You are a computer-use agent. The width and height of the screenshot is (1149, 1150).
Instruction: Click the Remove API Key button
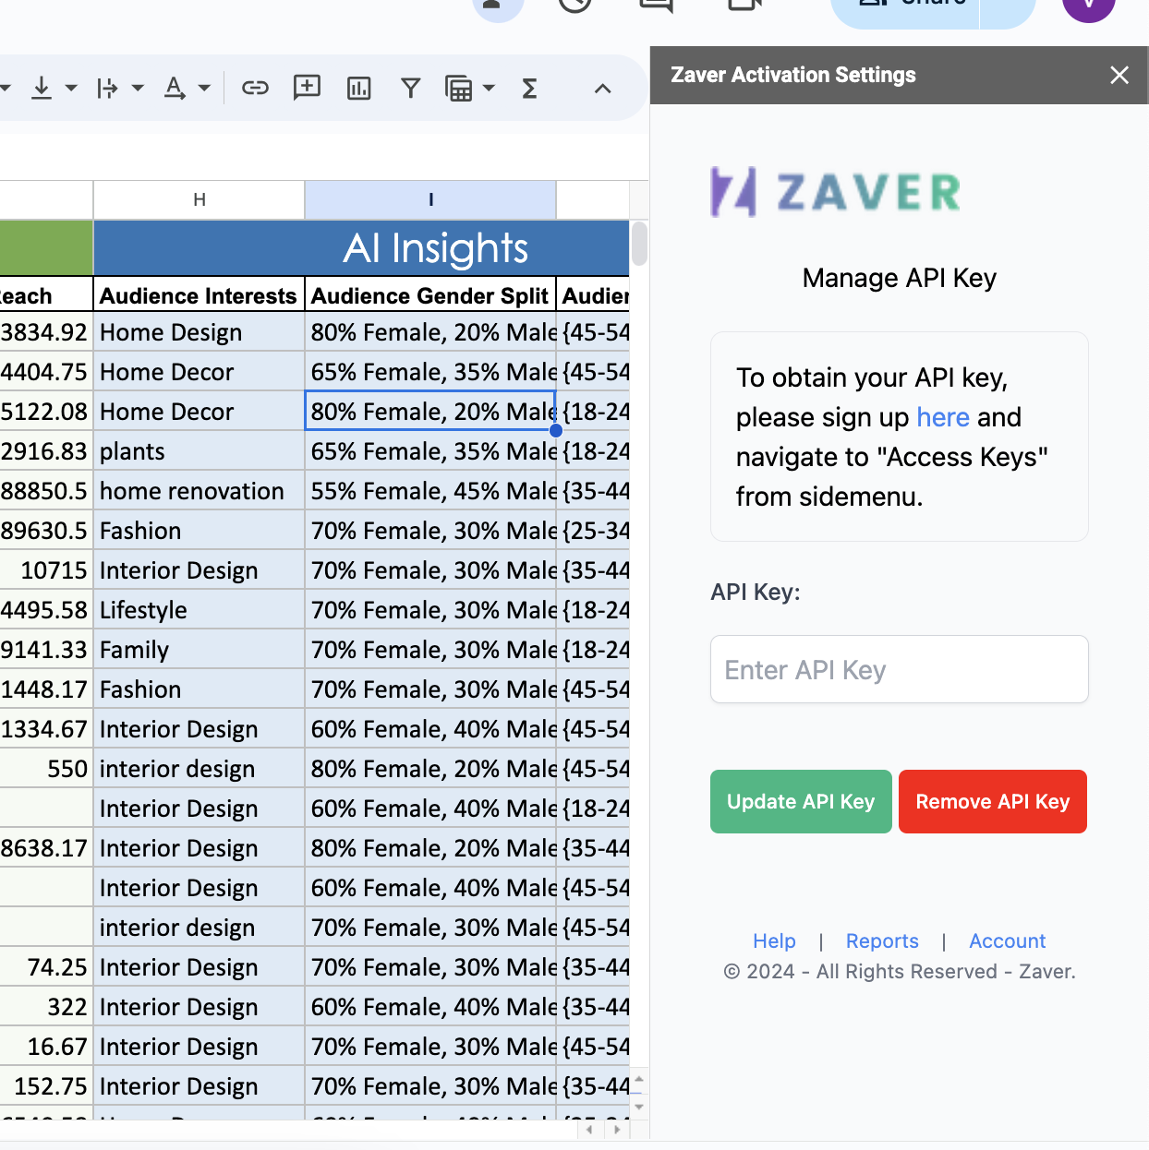[x=993, y=801]
